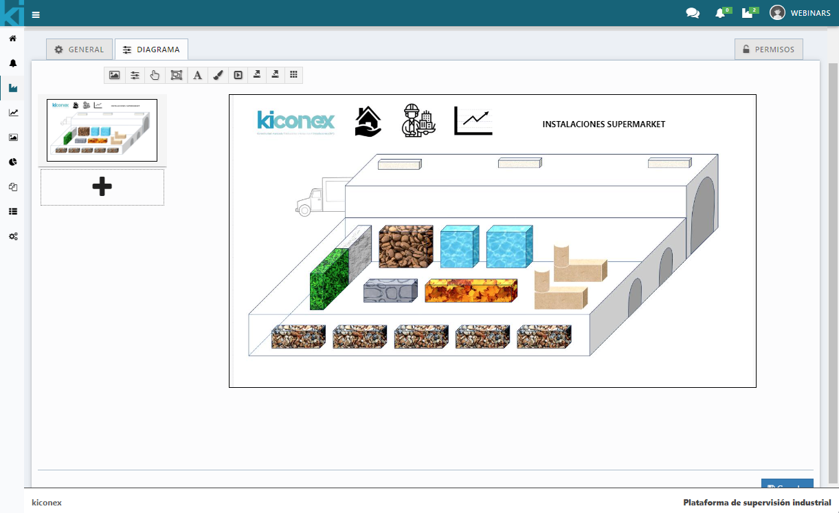Open the hamburger menu in header
This screenshot has width=839, height=513.
point(36,14)
